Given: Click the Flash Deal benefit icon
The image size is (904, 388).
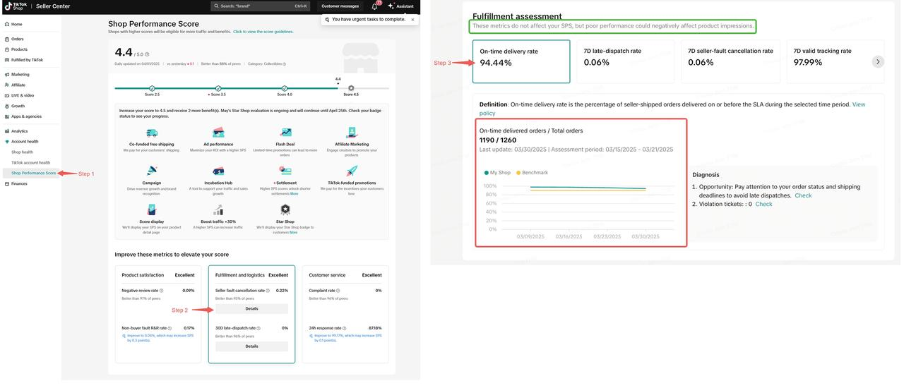Looking at the screenshot, I should pyautogui.click(x=285, y=133).
